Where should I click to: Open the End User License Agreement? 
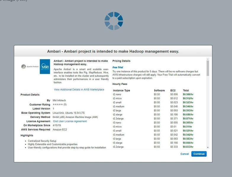(70, 121)
